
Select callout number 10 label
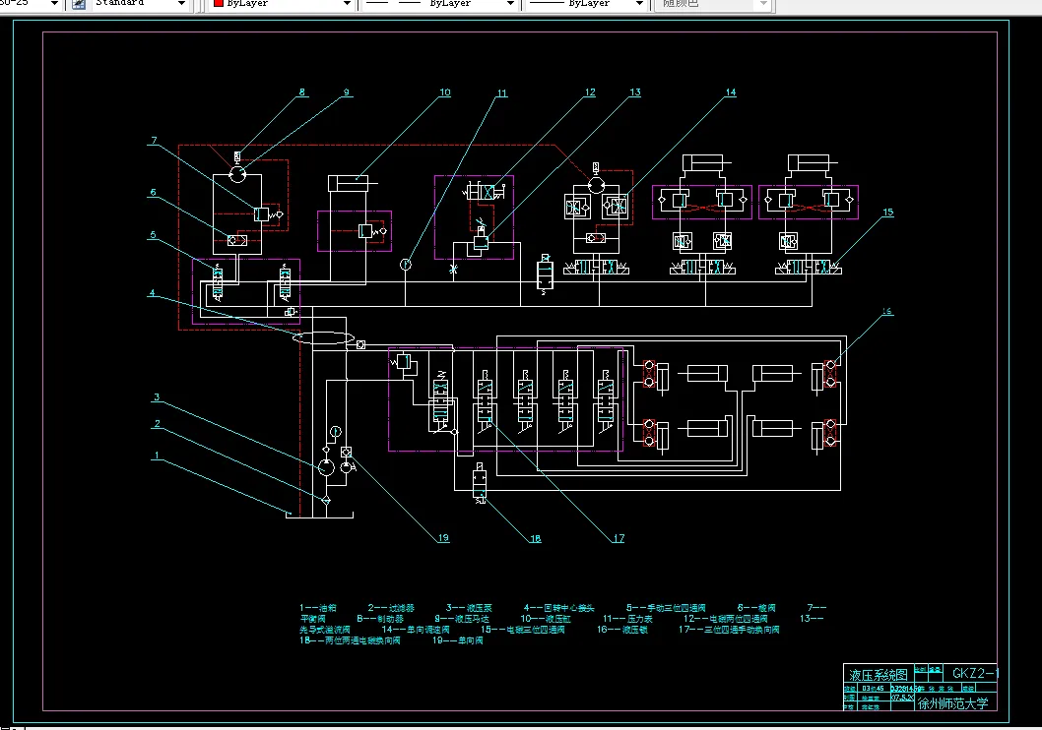[444, 92]
